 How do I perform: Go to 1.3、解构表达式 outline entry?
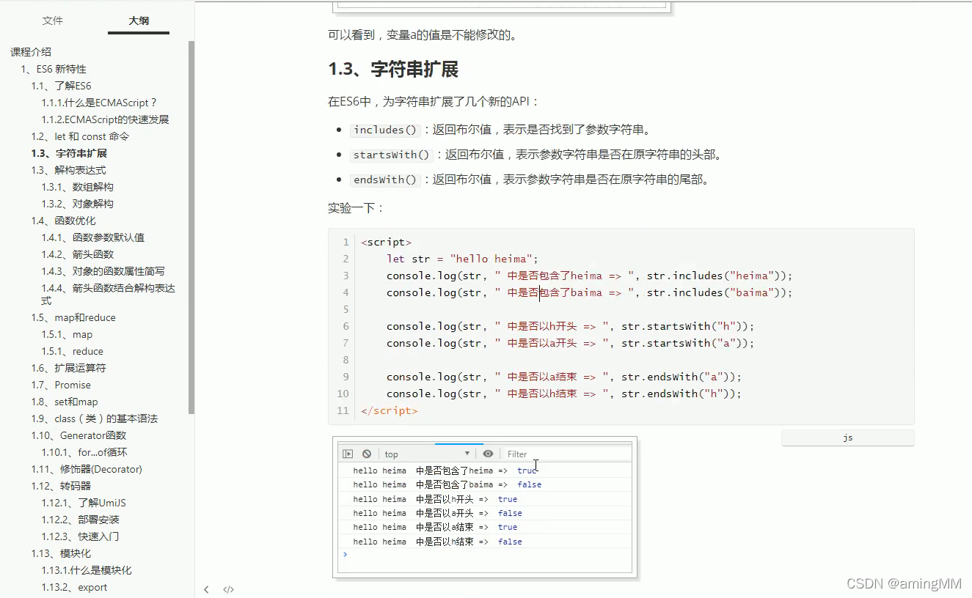tap(69, 170)
